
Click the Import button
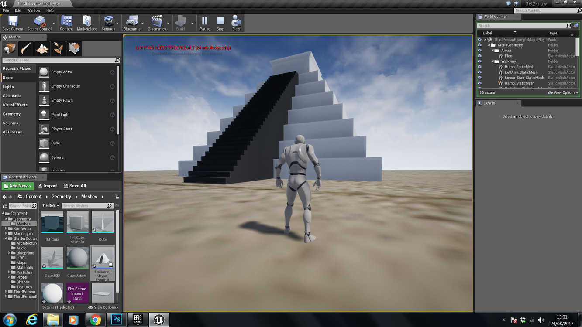click(48, 186)
